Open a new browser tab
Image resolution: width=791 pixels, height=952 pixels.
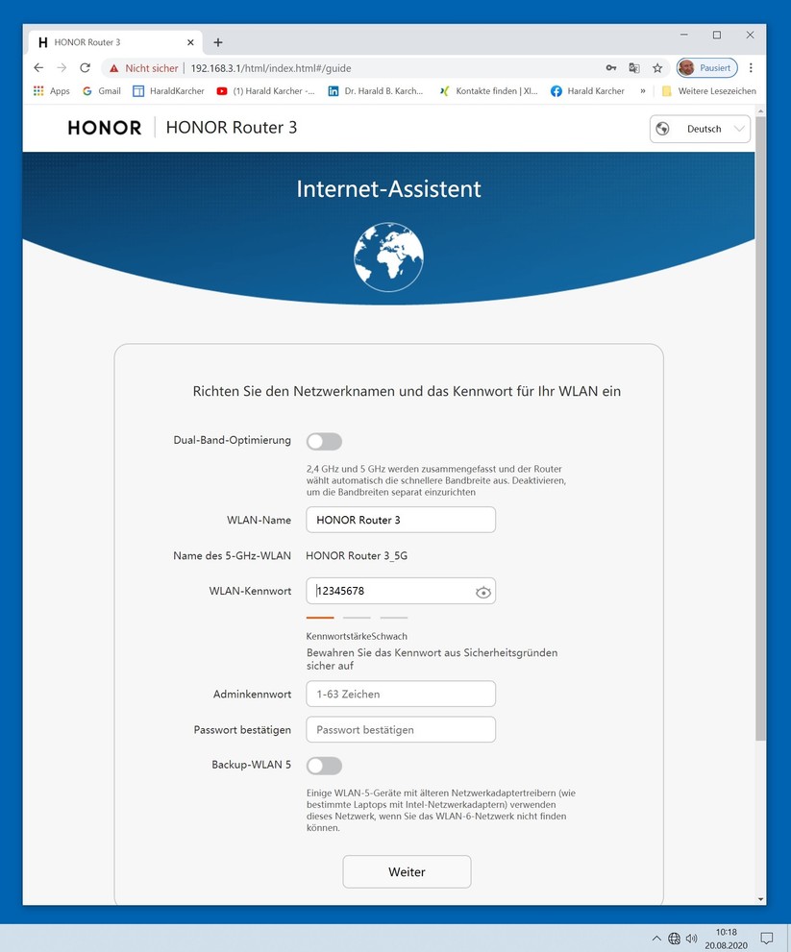click(218, 42)
